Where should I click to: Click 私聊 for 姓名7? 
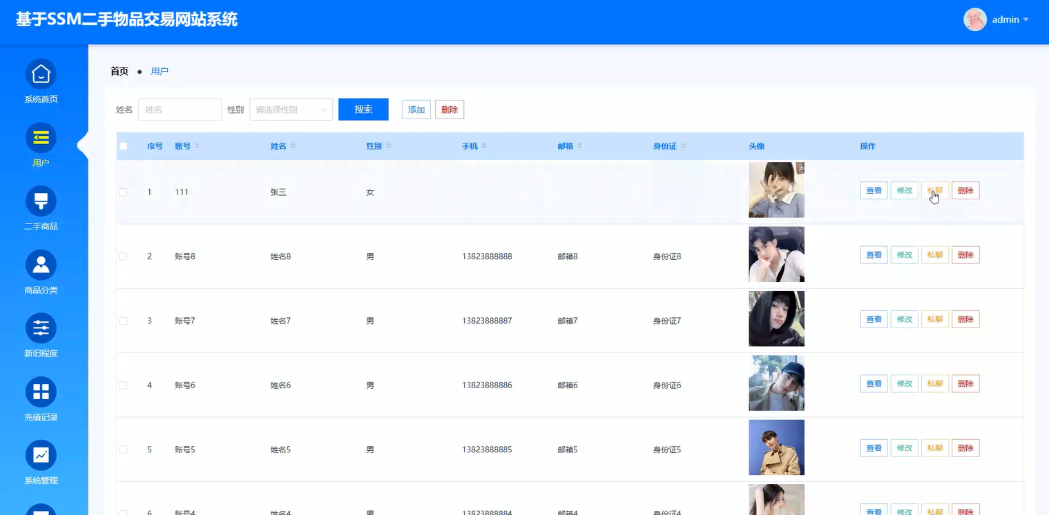click(x=935, y=319)
